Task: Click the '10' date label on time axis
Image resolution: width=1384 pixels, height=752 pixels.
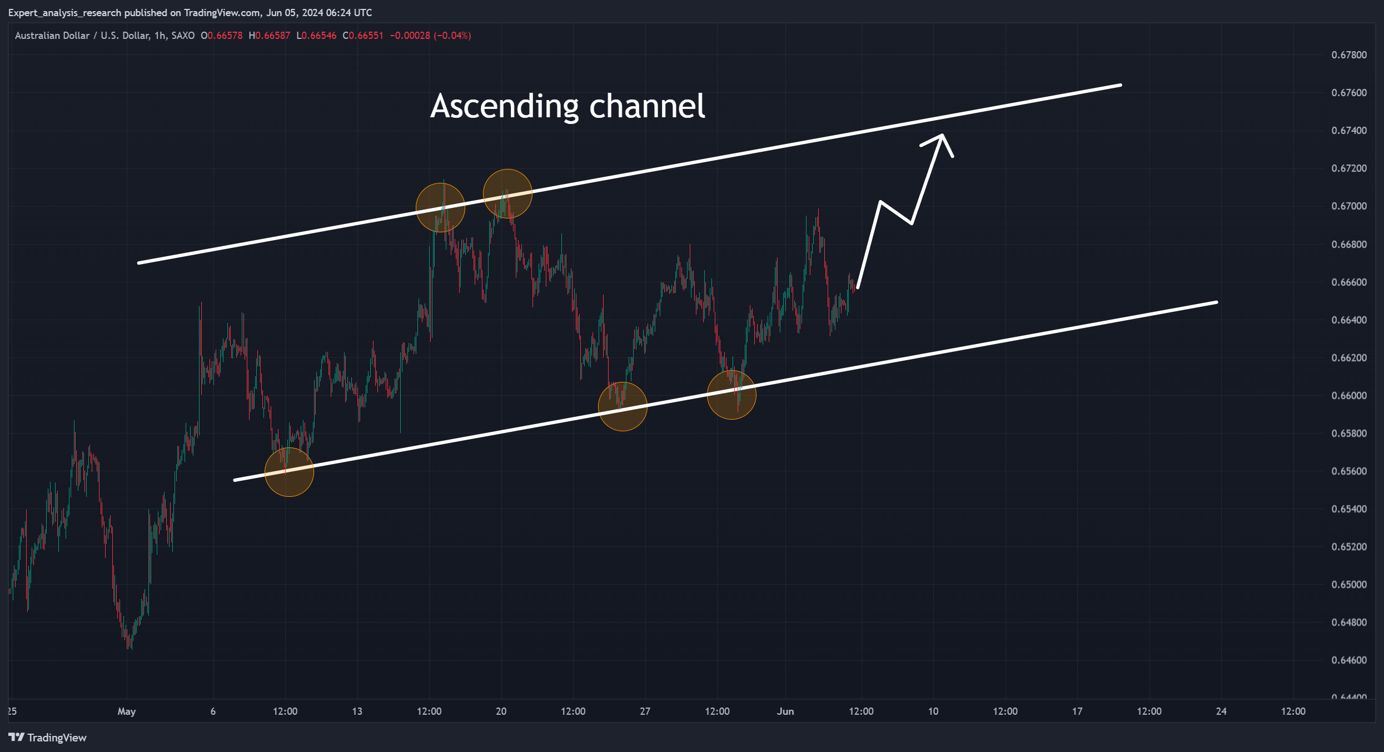Action: [x=933, y=711]
